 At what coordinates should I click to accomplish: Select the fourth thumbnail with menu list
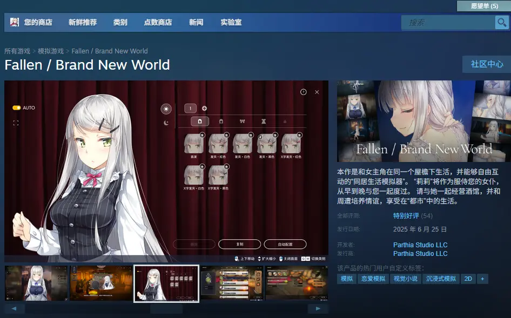click(232, 283)
